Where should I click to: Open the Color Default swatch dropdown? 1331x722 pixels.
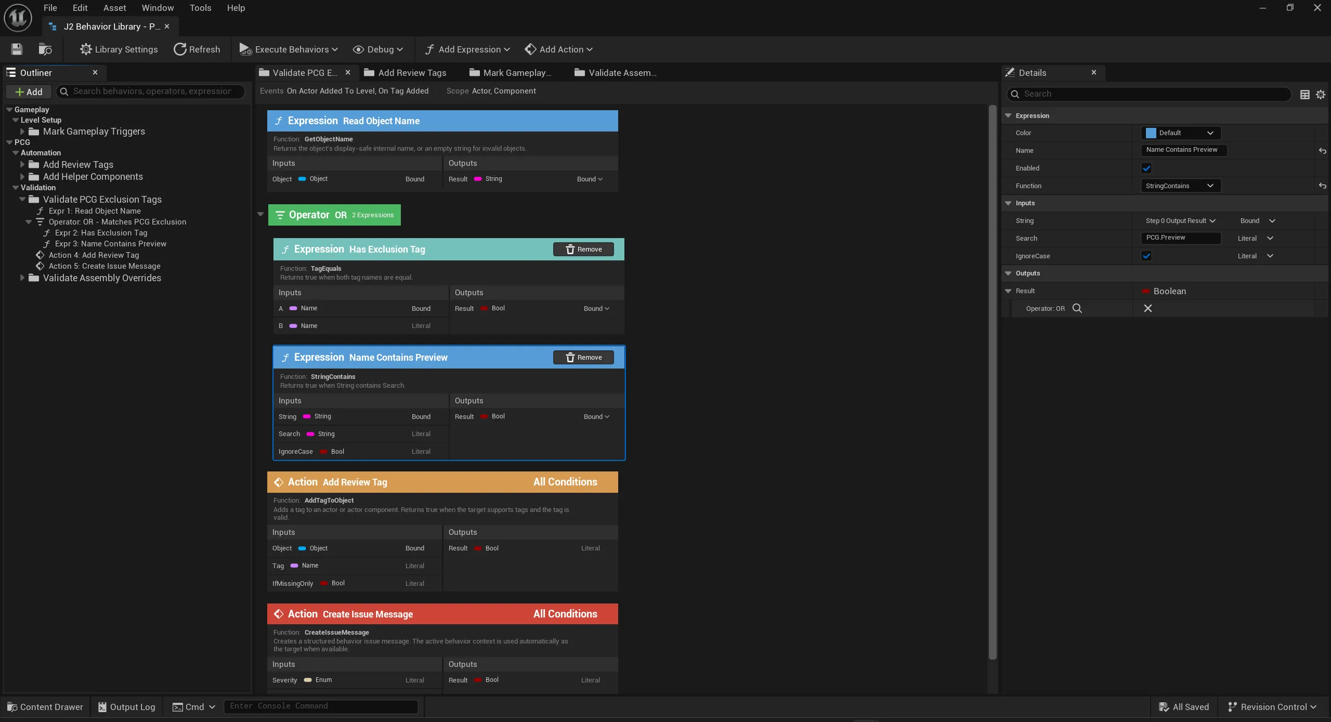(x=1180, y=133)
